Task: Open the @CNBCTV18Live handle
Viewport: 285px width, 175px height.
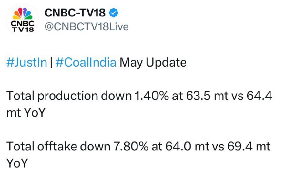Action: (x=87, y=27)
